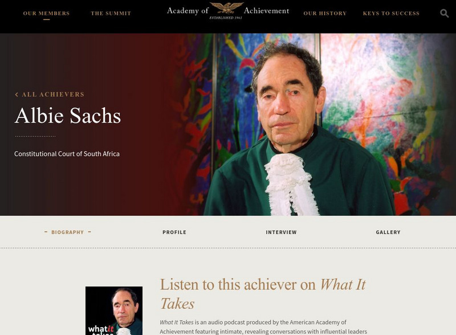Image resolution: width=456 pixels, height=335 pixels.
Task: Click Constitutional Court of South Africa subtitle
Action: (x=67, y=154)
